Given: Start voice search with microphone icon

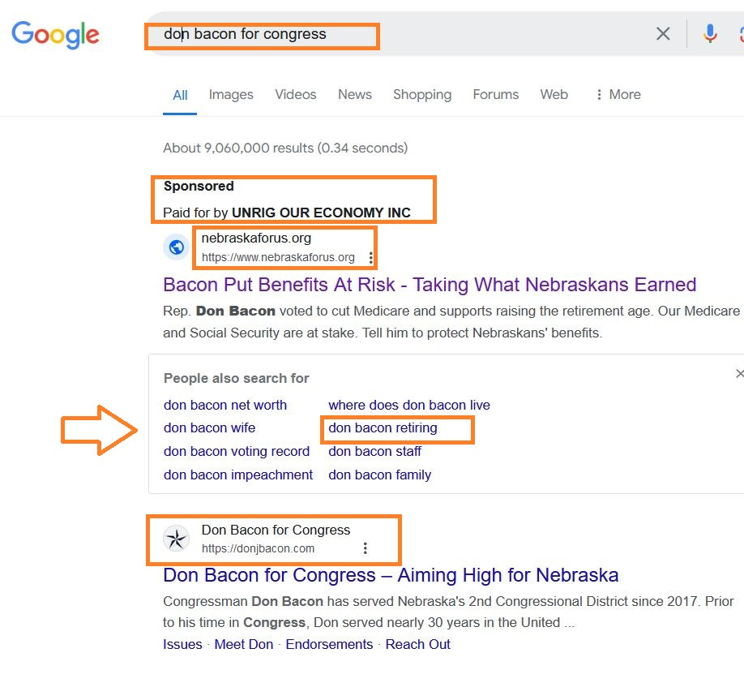Looking at the screenshot, I should click(710, 34).
